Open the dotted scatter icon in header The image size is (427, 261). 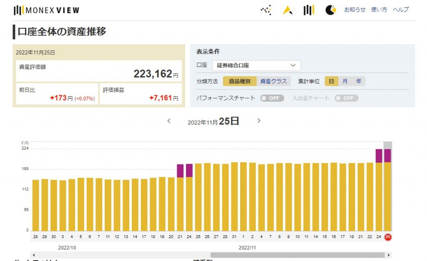tap(266, 10)
